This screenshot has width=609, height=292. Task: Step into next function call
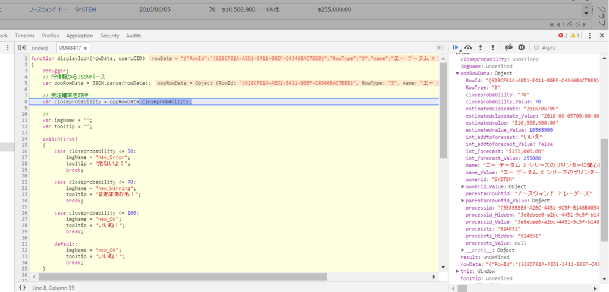[x=481, y=47]
